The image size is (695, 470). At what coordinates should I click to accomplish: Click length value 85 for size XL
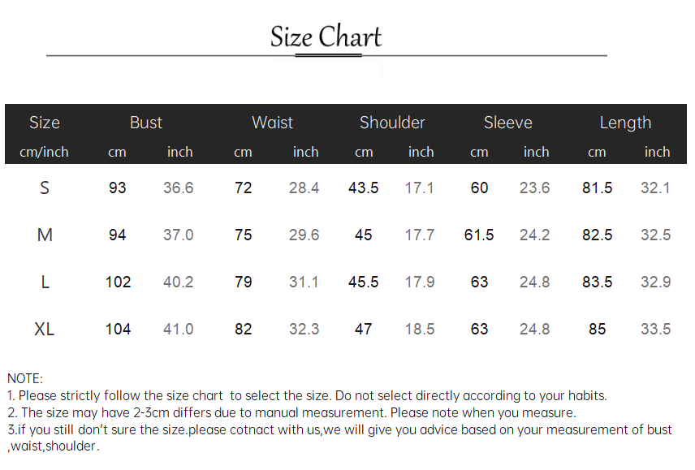point(597,329)
